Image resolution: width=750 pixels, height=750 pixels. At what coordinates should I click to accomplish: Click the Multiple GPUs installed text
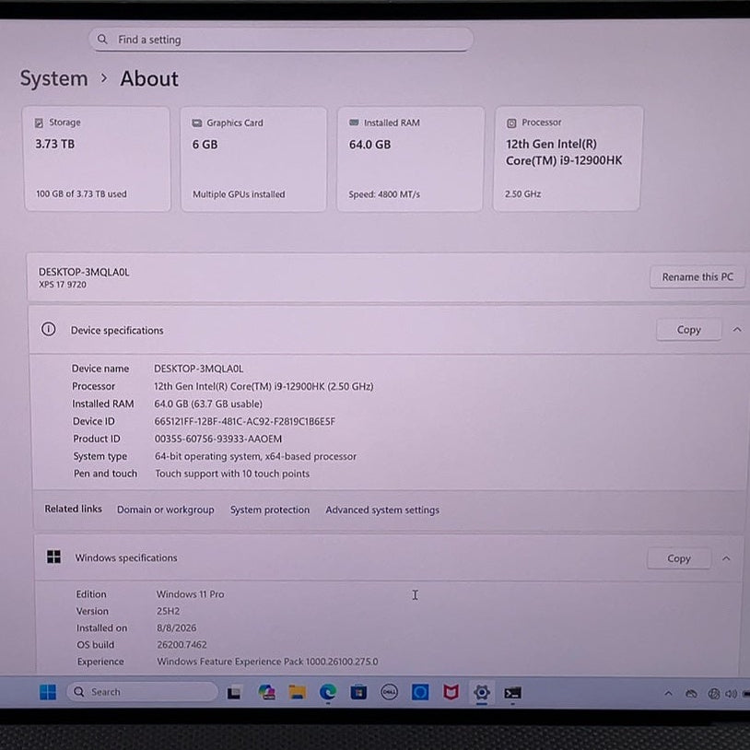point(239,194)
